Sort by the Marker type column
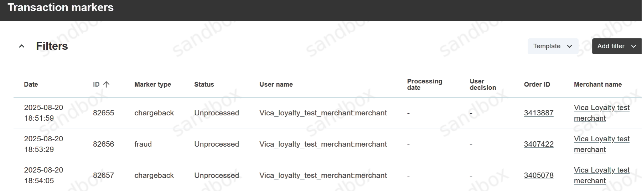 click(x=152, y=84)
